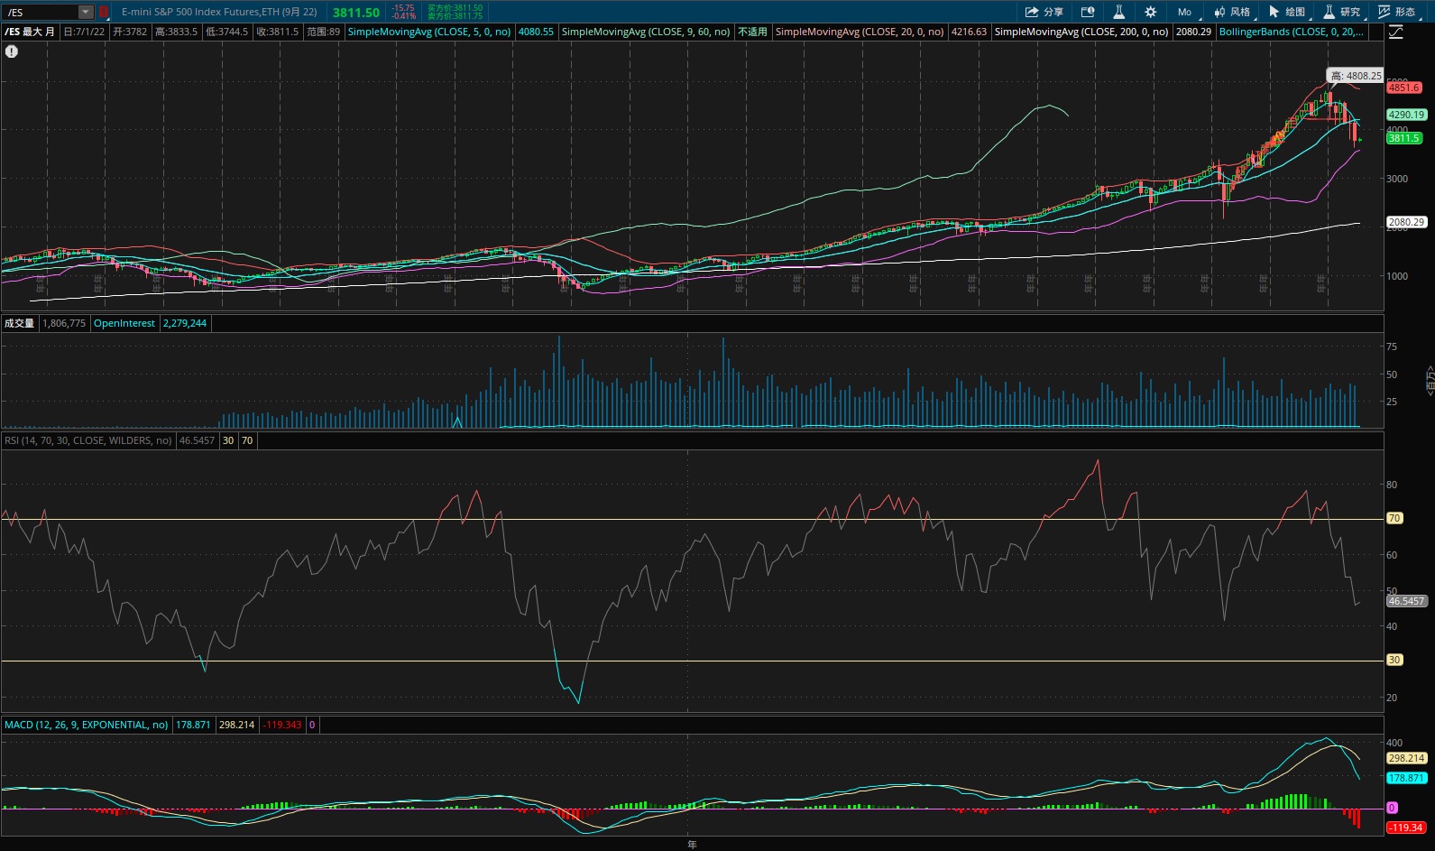Click the RSI 30 oversold axis tag

tap(1394, 660)
